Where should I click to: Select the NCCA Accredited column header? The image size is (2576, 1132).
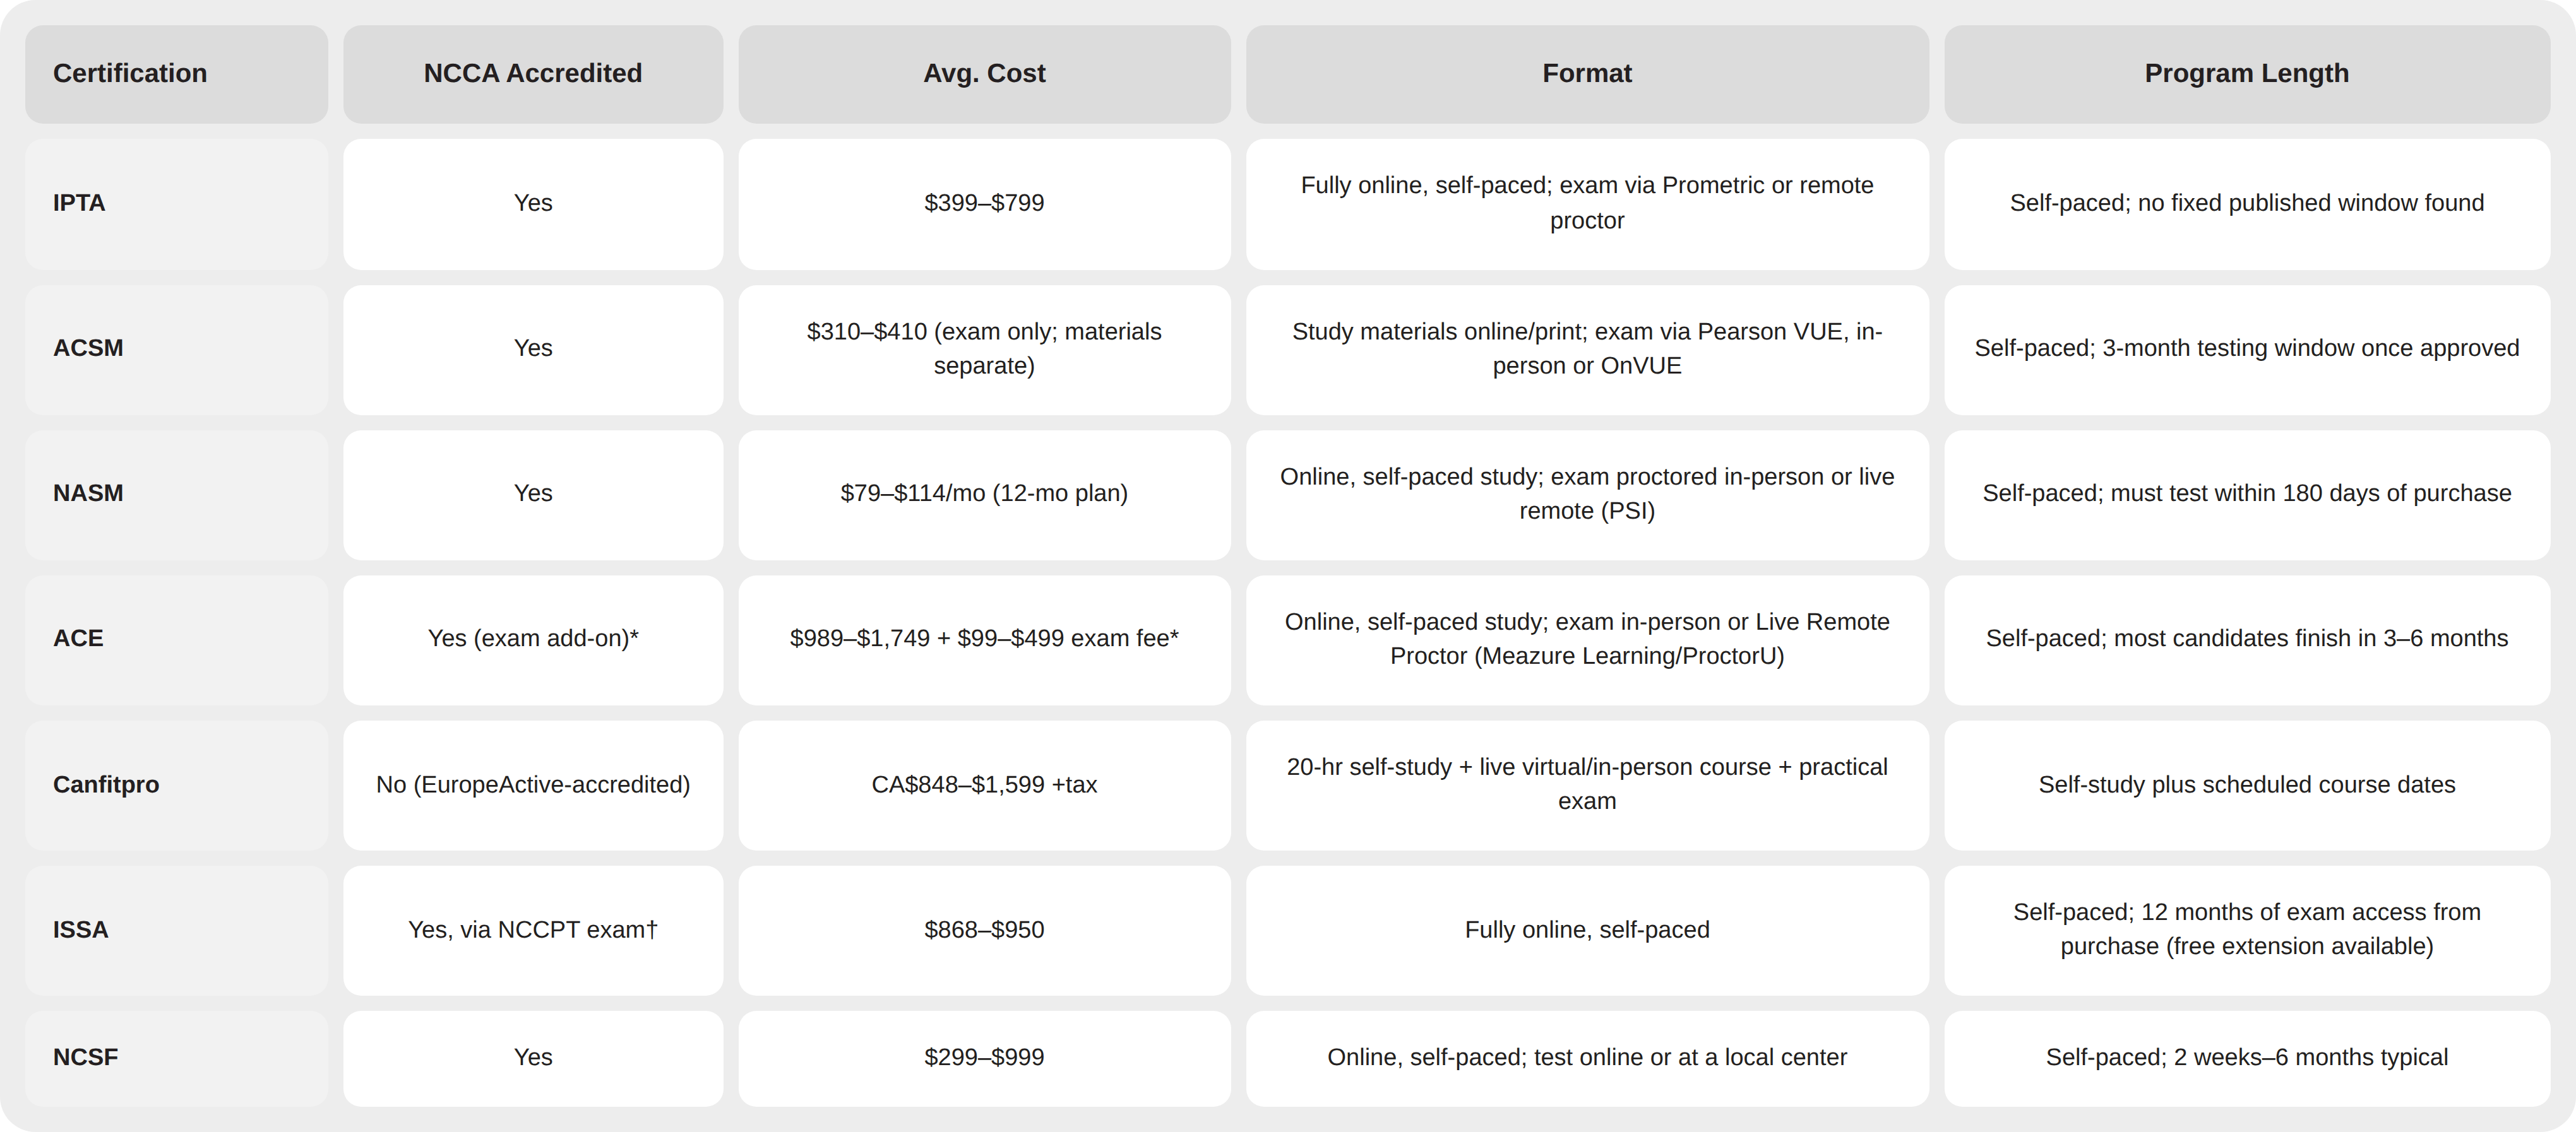[533, 74]
